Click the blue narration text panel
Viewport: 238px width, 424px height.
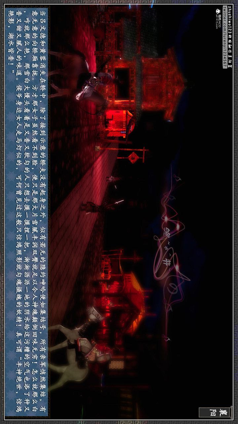pos(26,212)
